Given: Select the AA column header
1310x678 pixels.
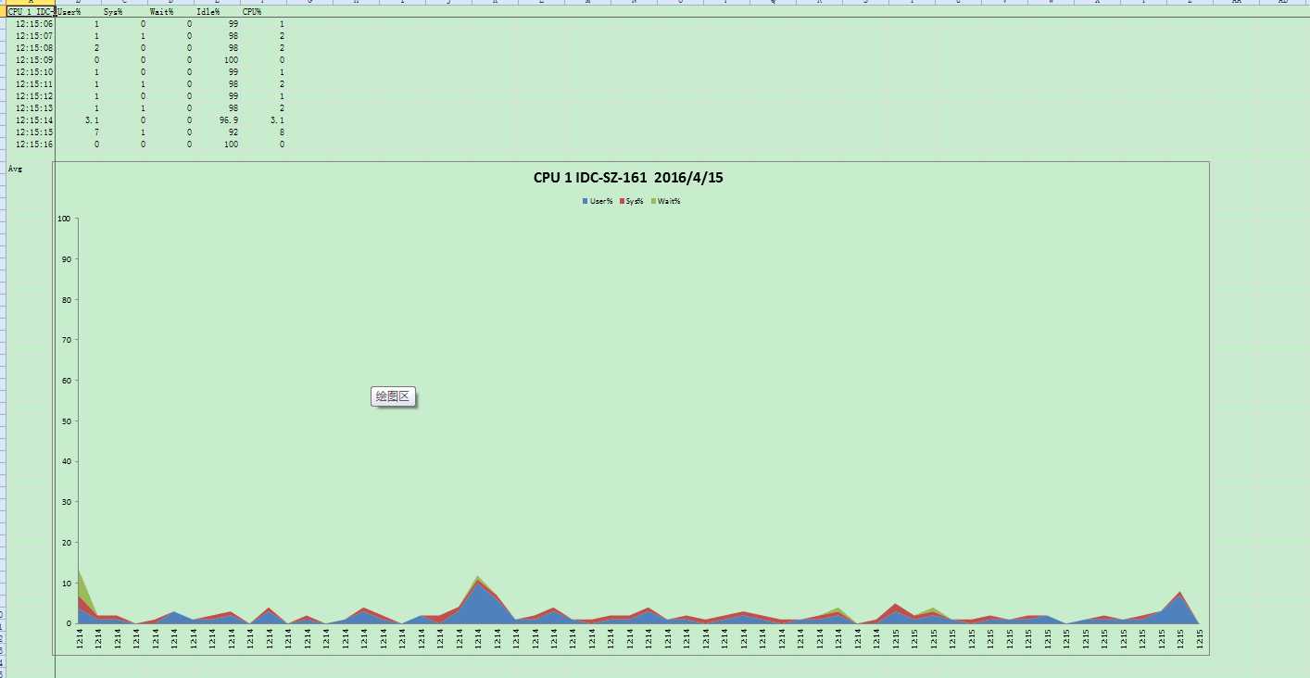Looking at the screenshot, I should (x=1237, y=3).
